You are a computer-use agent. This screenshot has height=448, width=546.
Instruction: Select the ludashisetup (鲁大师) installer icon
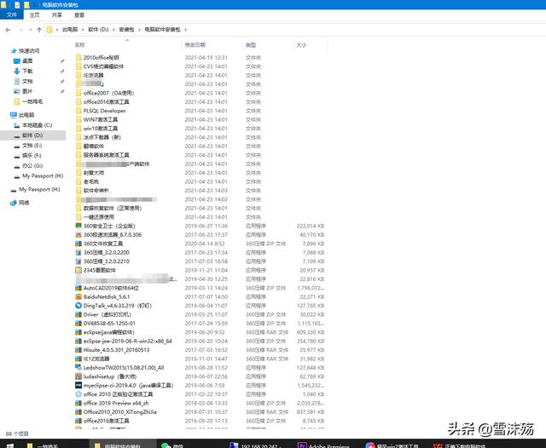click(x=78, y=376)
